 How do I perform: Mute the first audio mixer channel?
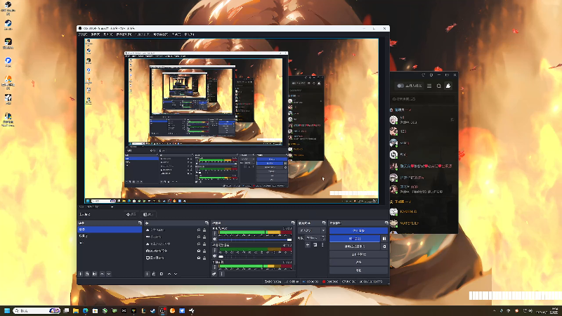click(214, 239)
